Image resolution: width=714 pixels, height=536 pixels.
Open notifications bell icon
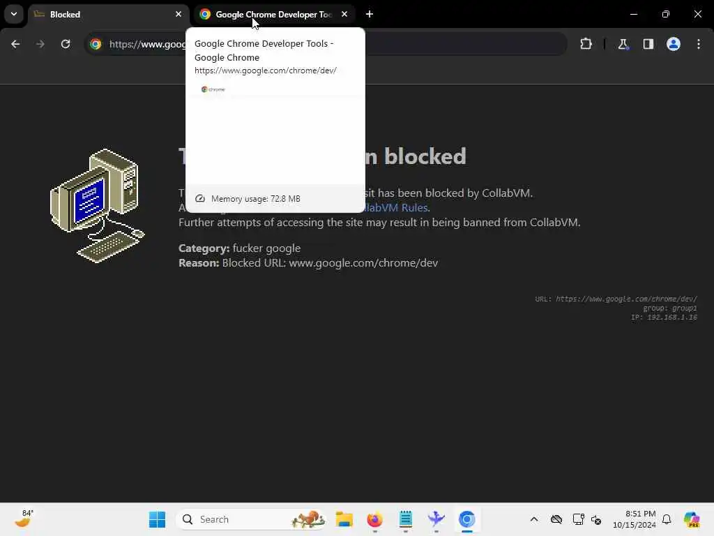(x=667, y=519)
